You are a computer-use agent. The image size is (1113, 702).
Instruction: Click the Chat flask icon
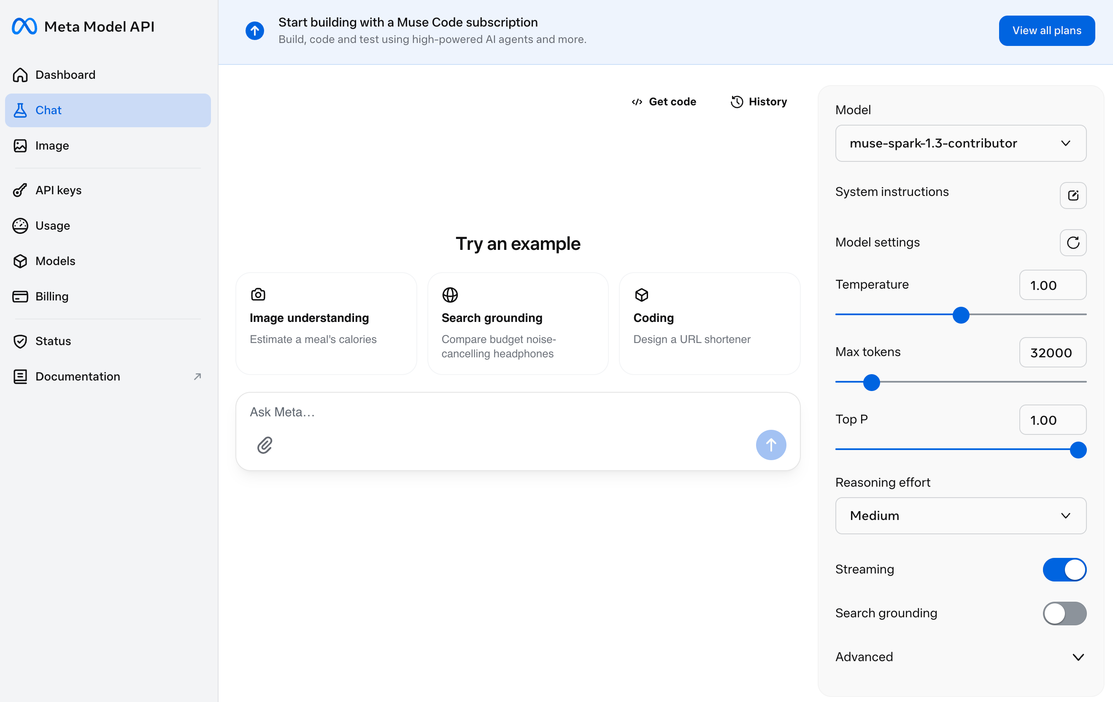tap(20, 110)
